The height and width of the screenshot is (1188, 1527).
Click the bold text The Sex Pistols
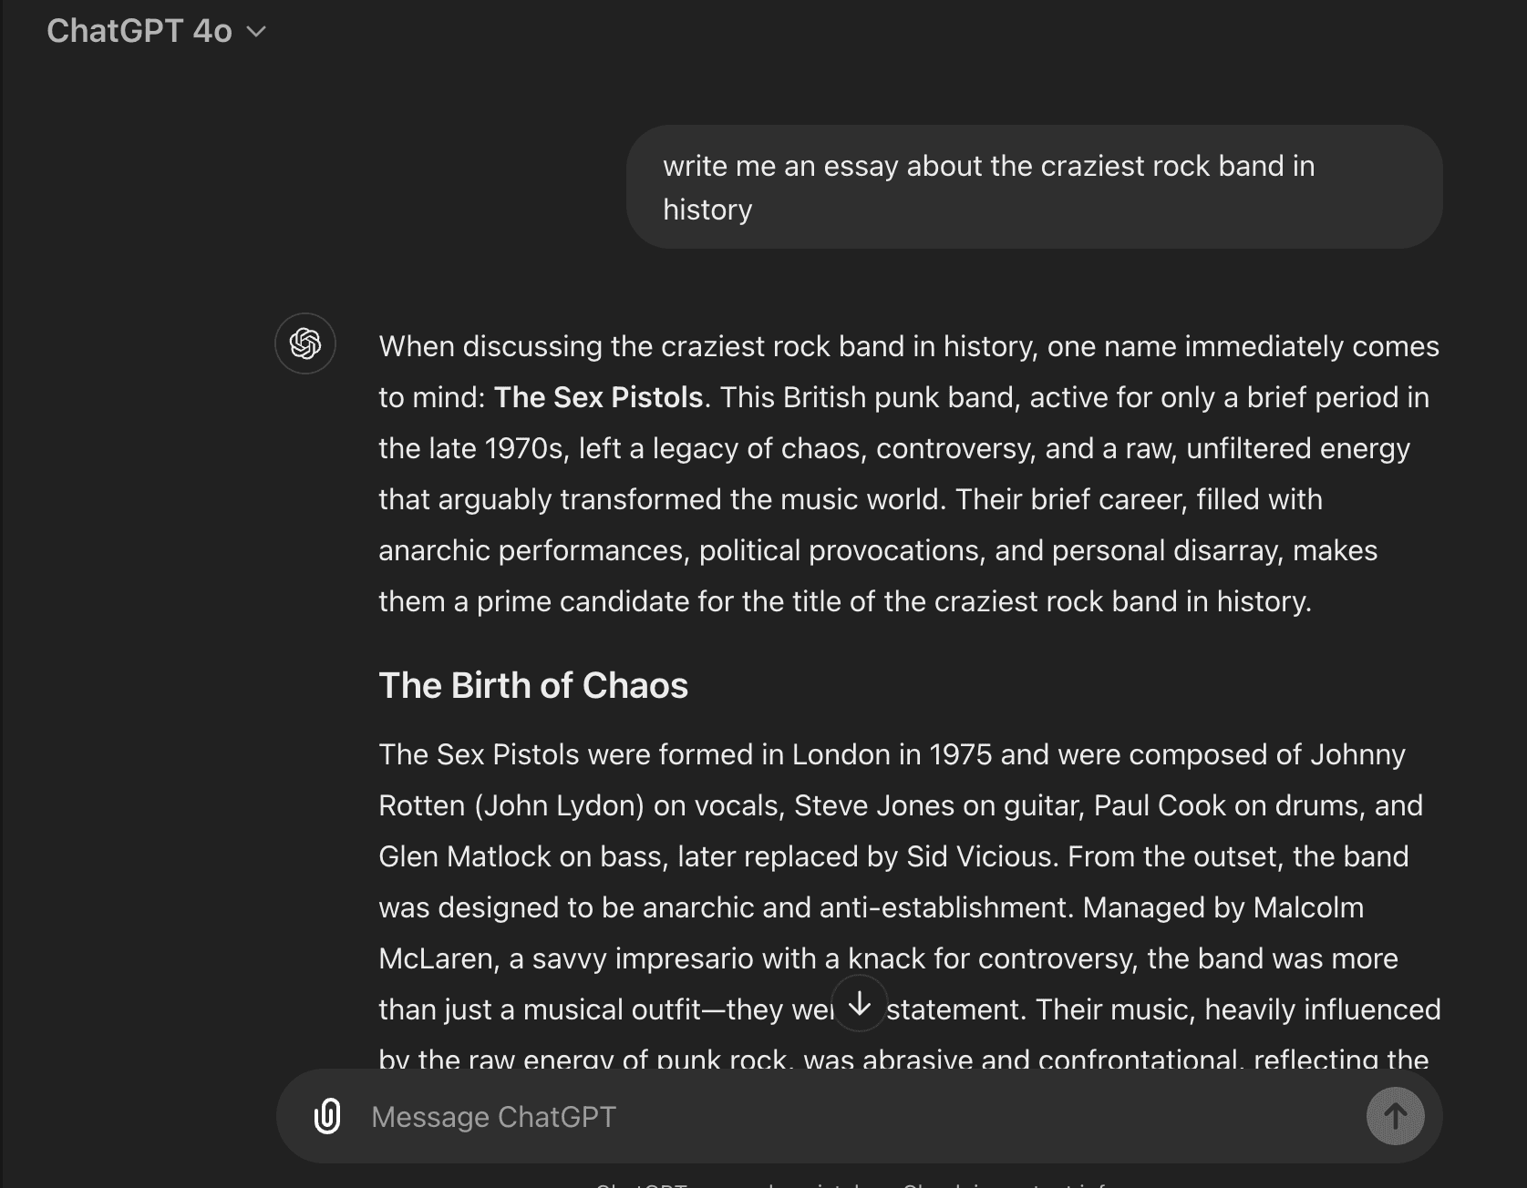(598, 397)
